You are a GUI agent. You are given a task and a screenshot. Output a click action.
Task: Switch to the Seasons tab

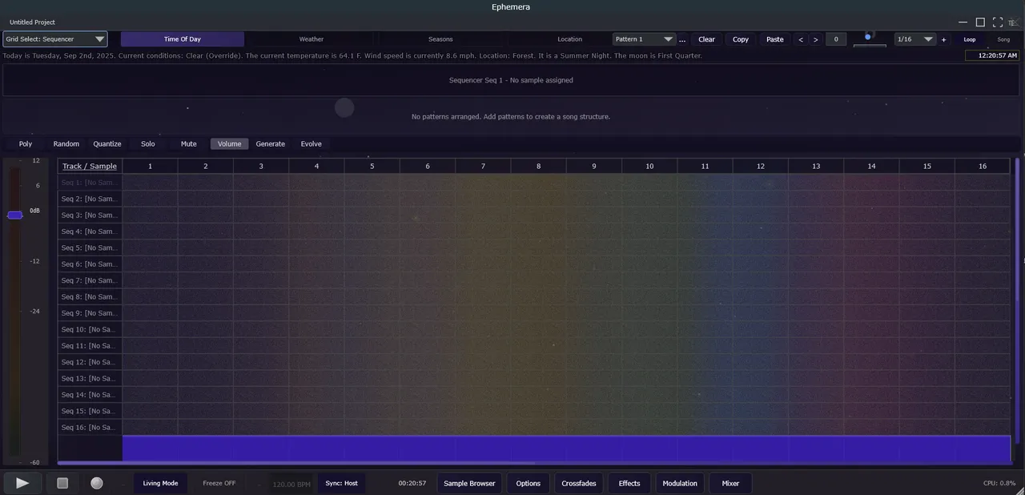pyautogui.click(x=440, y=39)
